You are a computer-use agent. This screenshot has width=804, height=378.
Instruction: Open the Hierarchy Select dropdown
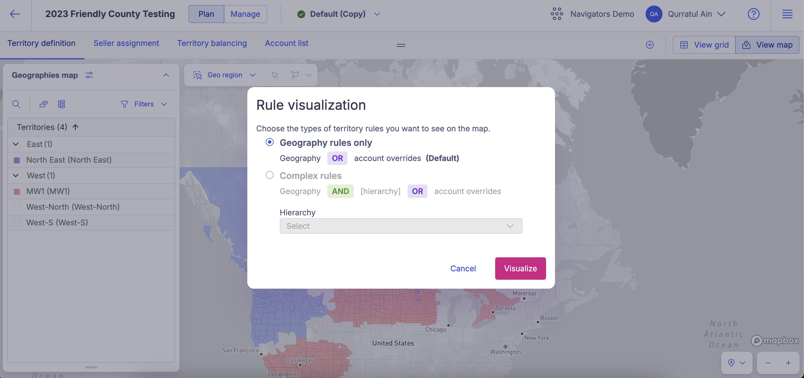tap(401, 226)
